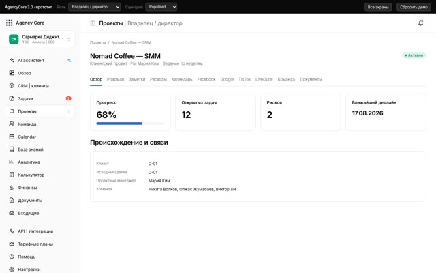Click project manager Мария Ким value
The image size is (436, 273).
pos(159,181)
